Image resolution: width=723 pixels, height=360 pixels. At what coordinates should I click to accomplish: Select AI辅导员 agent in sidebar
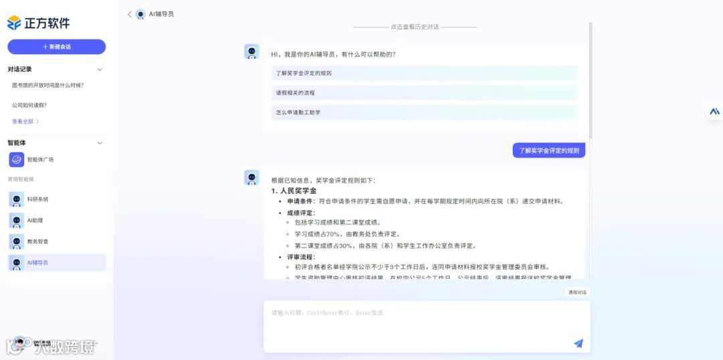(x=57, y=262)
